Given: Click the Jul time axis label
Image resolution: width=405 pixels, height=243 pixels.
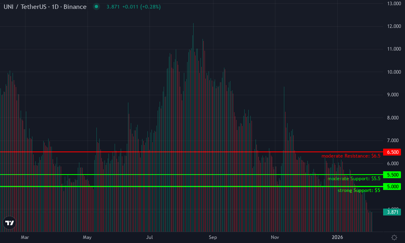Looking at the screenshot, I should point(149,237).
